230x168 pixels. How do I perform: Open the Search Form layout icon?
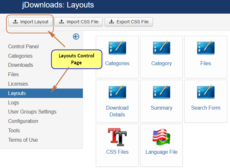206,91
